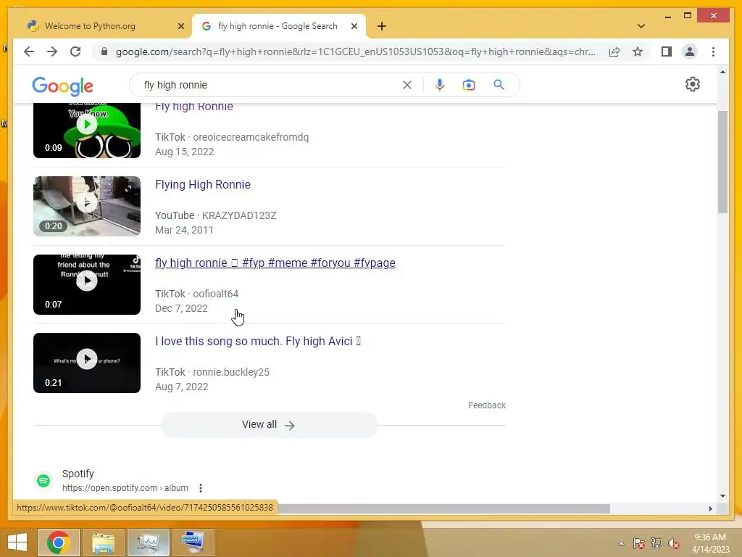The image size is (742, 557).
Task: Click the scroll down arrow
Action: coord(722,496)
